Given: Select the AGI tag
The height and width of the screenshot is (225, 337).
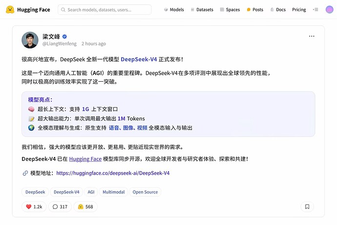Looking at the screenshot, I should pyautogui.click(x=91, y=192).
